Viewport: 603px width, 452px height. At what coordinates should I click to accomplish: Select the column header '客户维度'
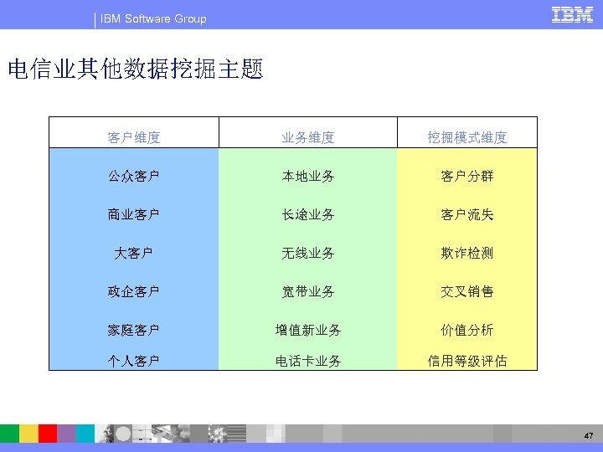tap(134, 137)
